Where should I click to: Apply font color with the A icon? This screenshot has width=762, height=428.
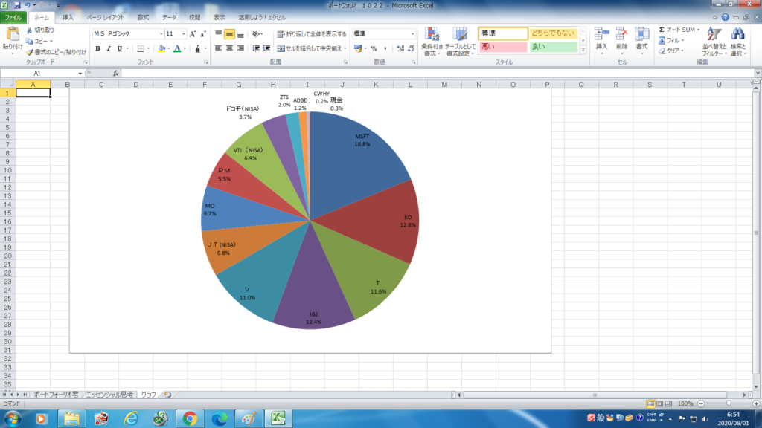pos(177,48)
